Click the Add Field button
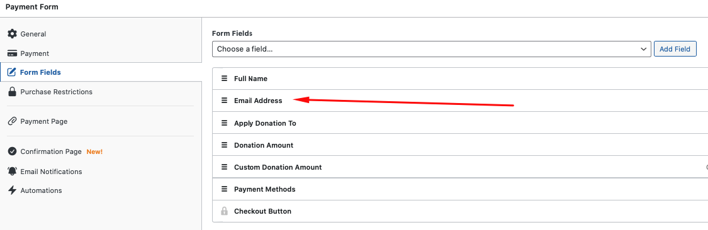Viewport: 708px width, 230px height. 675,49
